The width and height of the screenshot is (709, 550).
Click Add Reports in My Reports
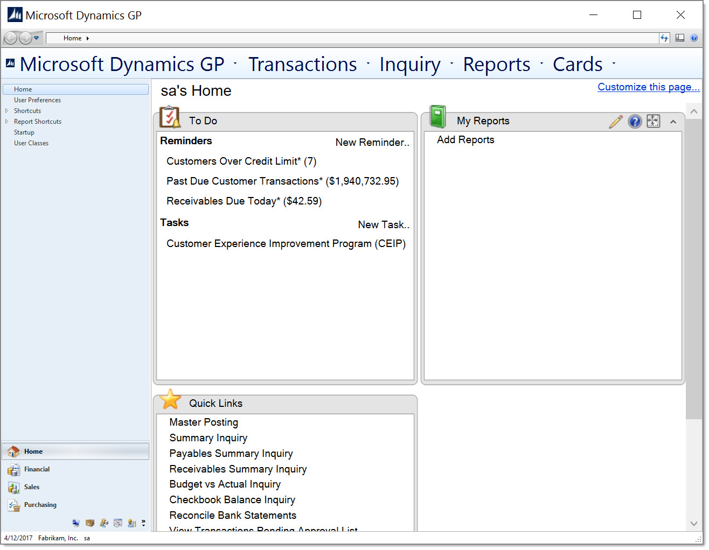coord(465,140)
